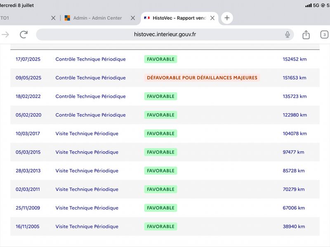The height and width of the screenshot is (247, 330).
Task: Tap FAVORABLE badge of 28/03/2013 row
Action: (x=160, y=171)
